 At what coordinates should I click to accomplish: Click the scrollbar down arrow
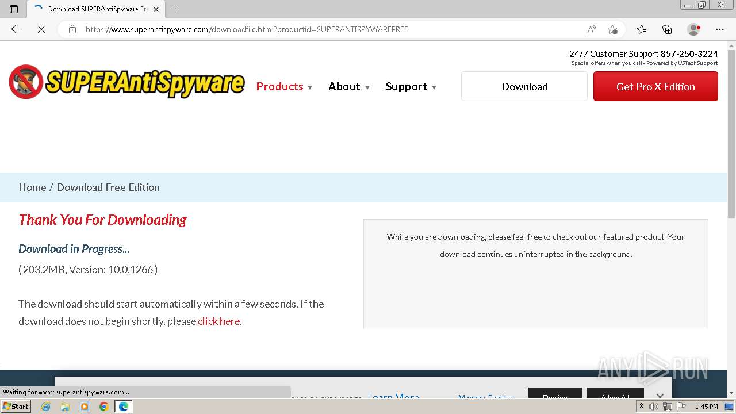click(x=731, y=393)
